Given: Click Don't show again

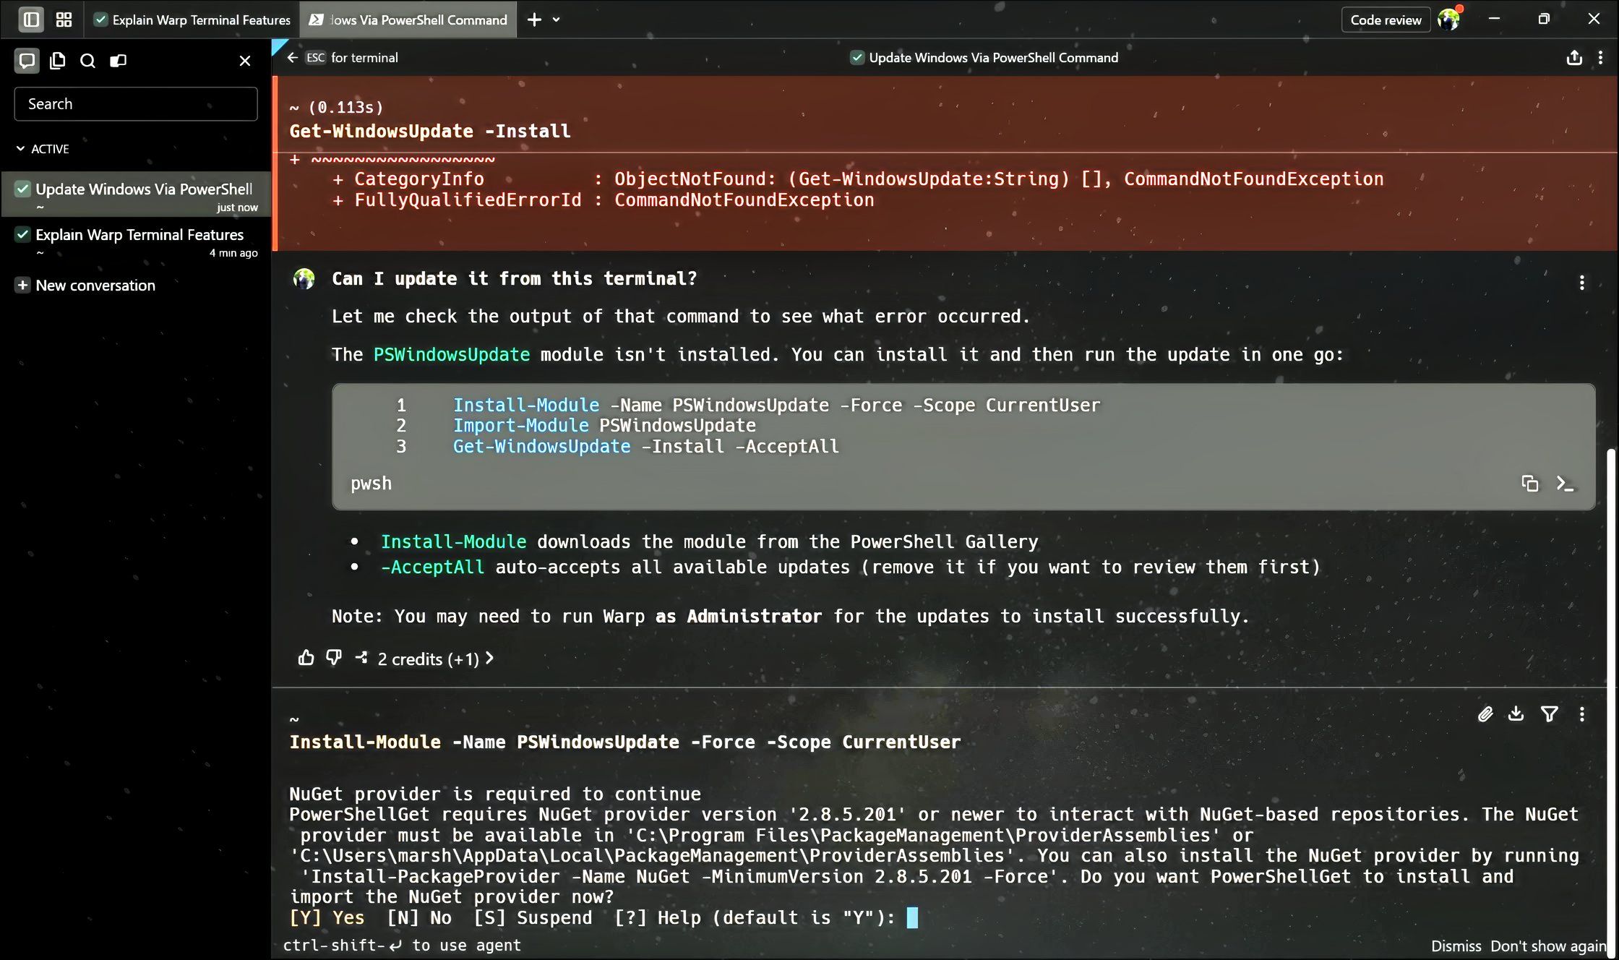Looking at the screenshot, I should [x=1547, y=946].
